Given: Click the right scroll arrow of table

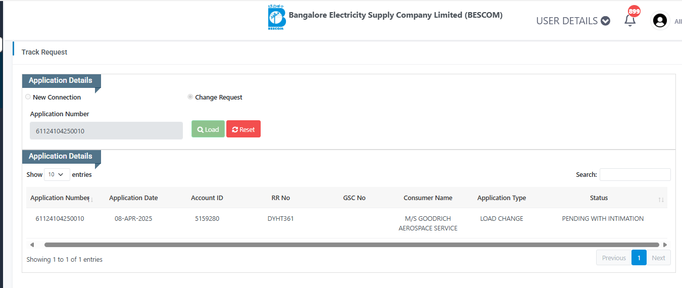Looking at the screenshot, I should tap(665, 245).
